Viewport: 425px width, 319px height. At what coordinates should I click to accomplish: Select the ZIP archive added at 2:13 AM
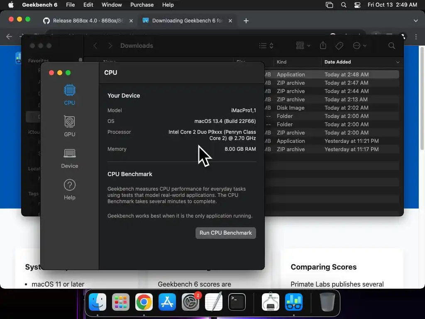pyautogui.click(x=332, y=99)
